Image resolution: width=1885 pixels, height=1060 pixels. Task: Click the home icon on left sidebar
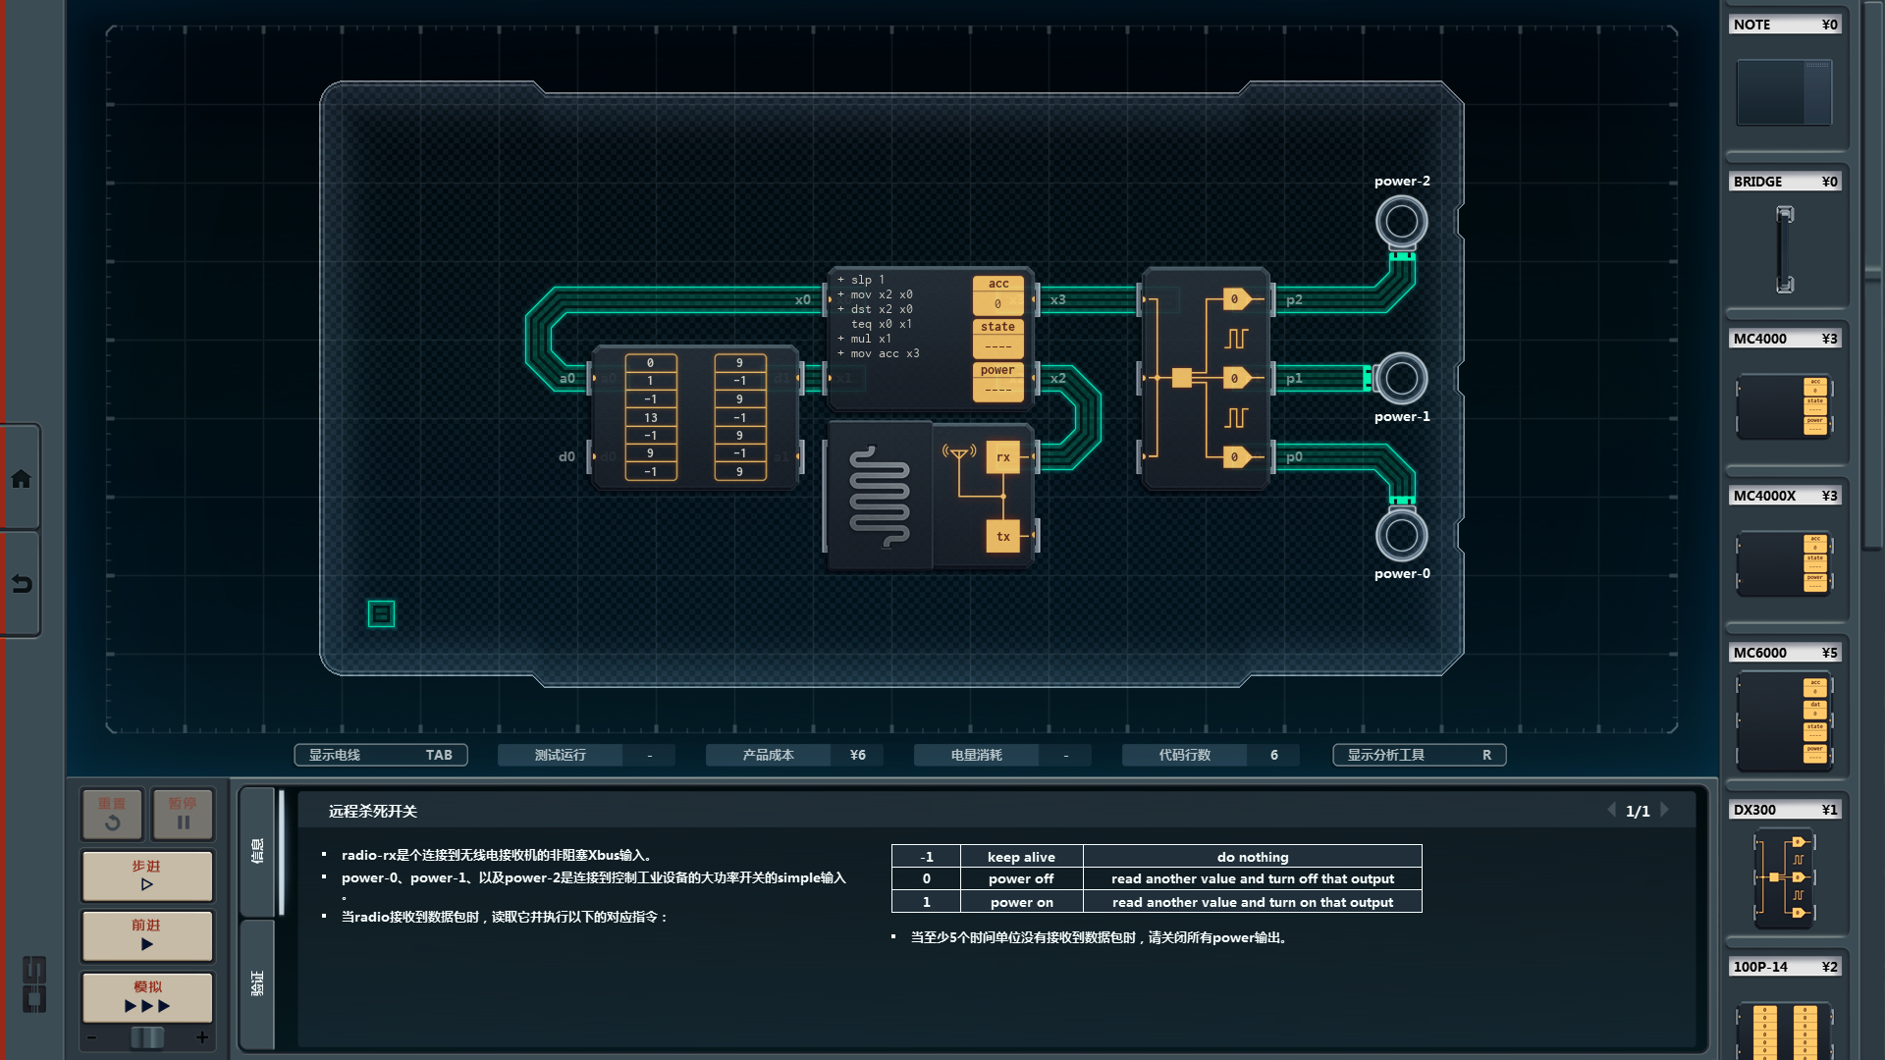21,479
